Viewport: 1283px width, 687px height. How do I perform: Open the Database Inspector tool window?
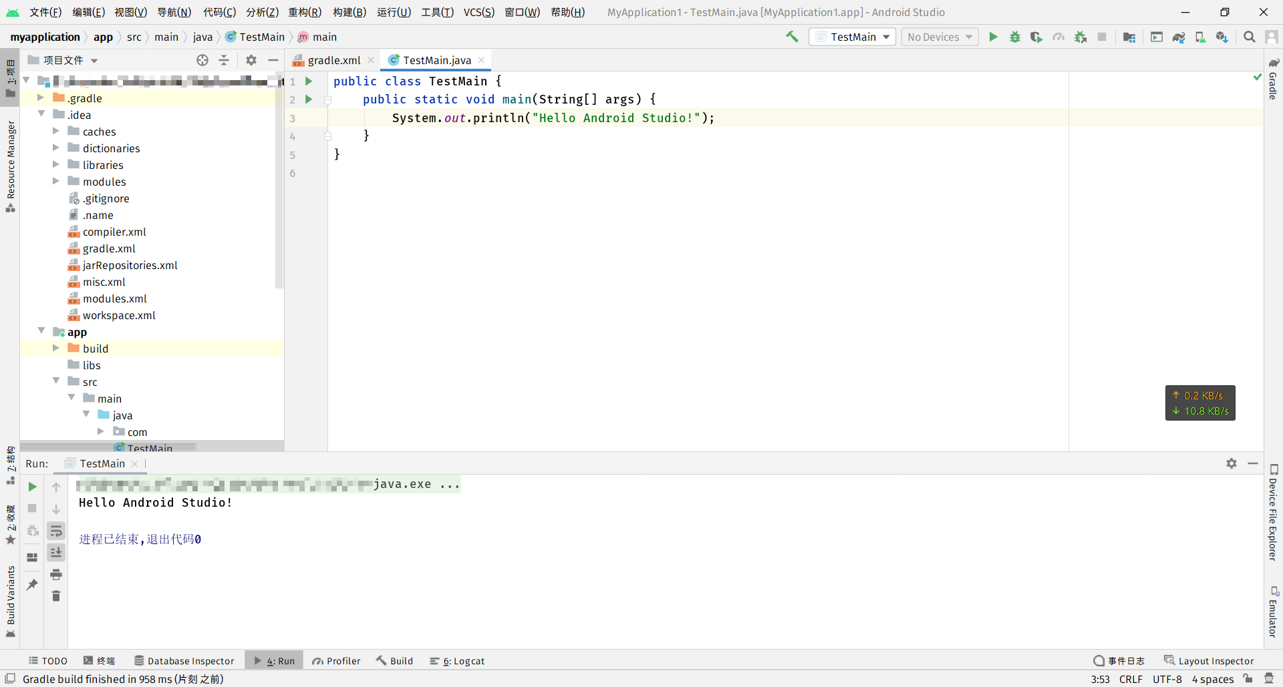184,661
